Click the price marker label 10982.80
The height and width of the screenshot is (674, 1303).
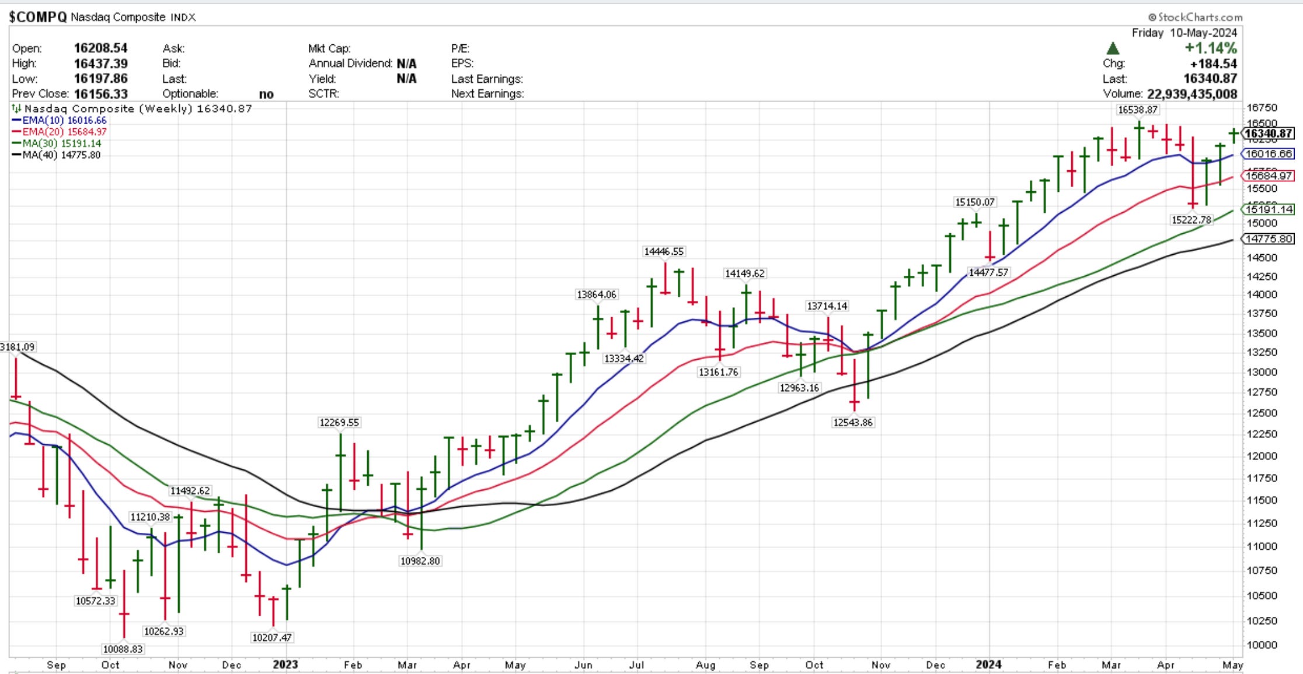pyautogui.click(x=420, y=561)
